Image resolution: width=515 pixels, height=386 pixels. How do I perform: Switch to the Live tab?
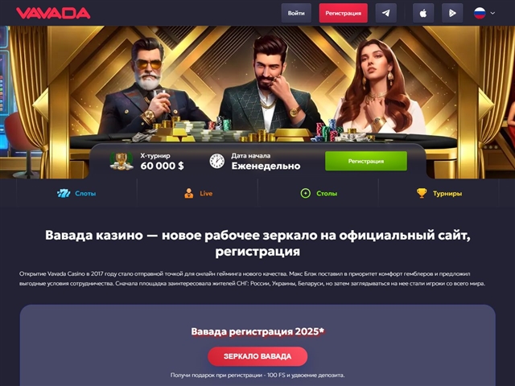tap(197, 193)
